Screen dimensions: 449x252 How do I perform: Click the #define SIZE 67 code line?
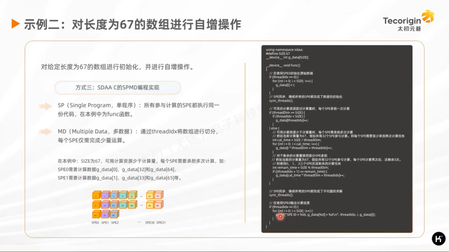point(278,54)
